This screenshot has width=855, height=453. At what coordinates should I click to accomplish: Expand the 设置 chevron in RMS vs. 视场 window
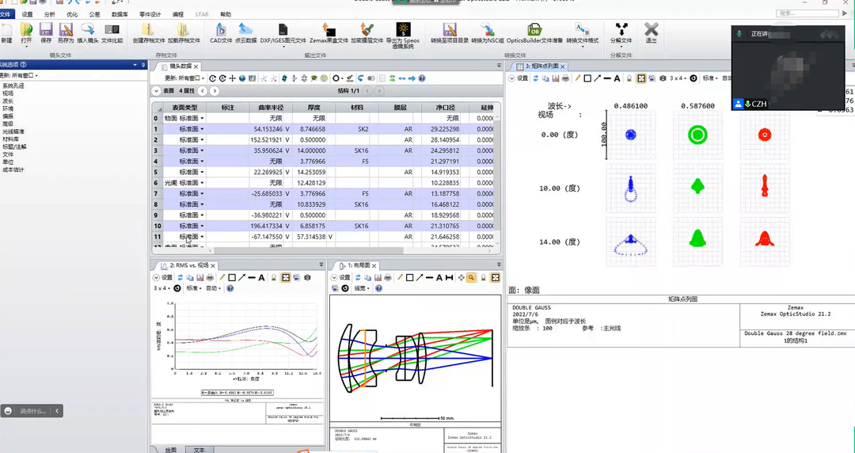coord(157,278)
